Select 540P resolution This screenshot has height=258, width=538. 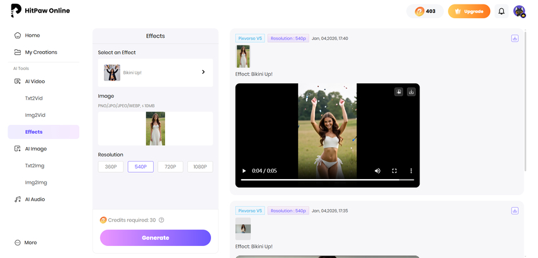pyautogui.click(x=140, y=167)
